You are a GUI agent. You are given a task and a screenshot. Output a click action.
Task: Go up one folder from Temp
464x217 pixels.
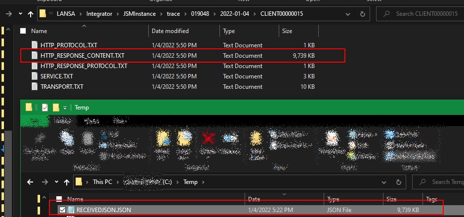coord(67,182)
